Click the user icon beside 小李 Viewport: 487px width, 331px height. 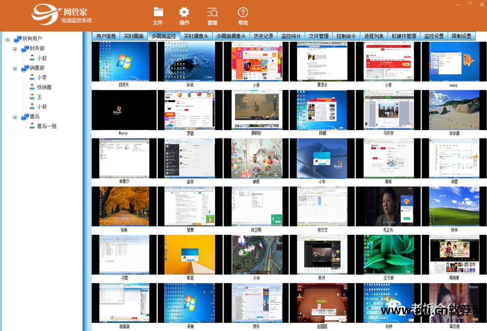click(32, 77)
